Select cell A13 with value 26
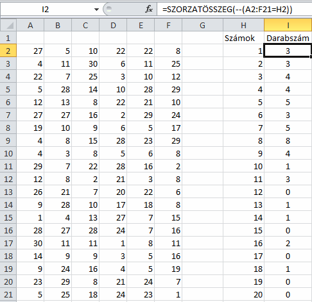Screen dimensions: 312x302 tap(30, 192)
